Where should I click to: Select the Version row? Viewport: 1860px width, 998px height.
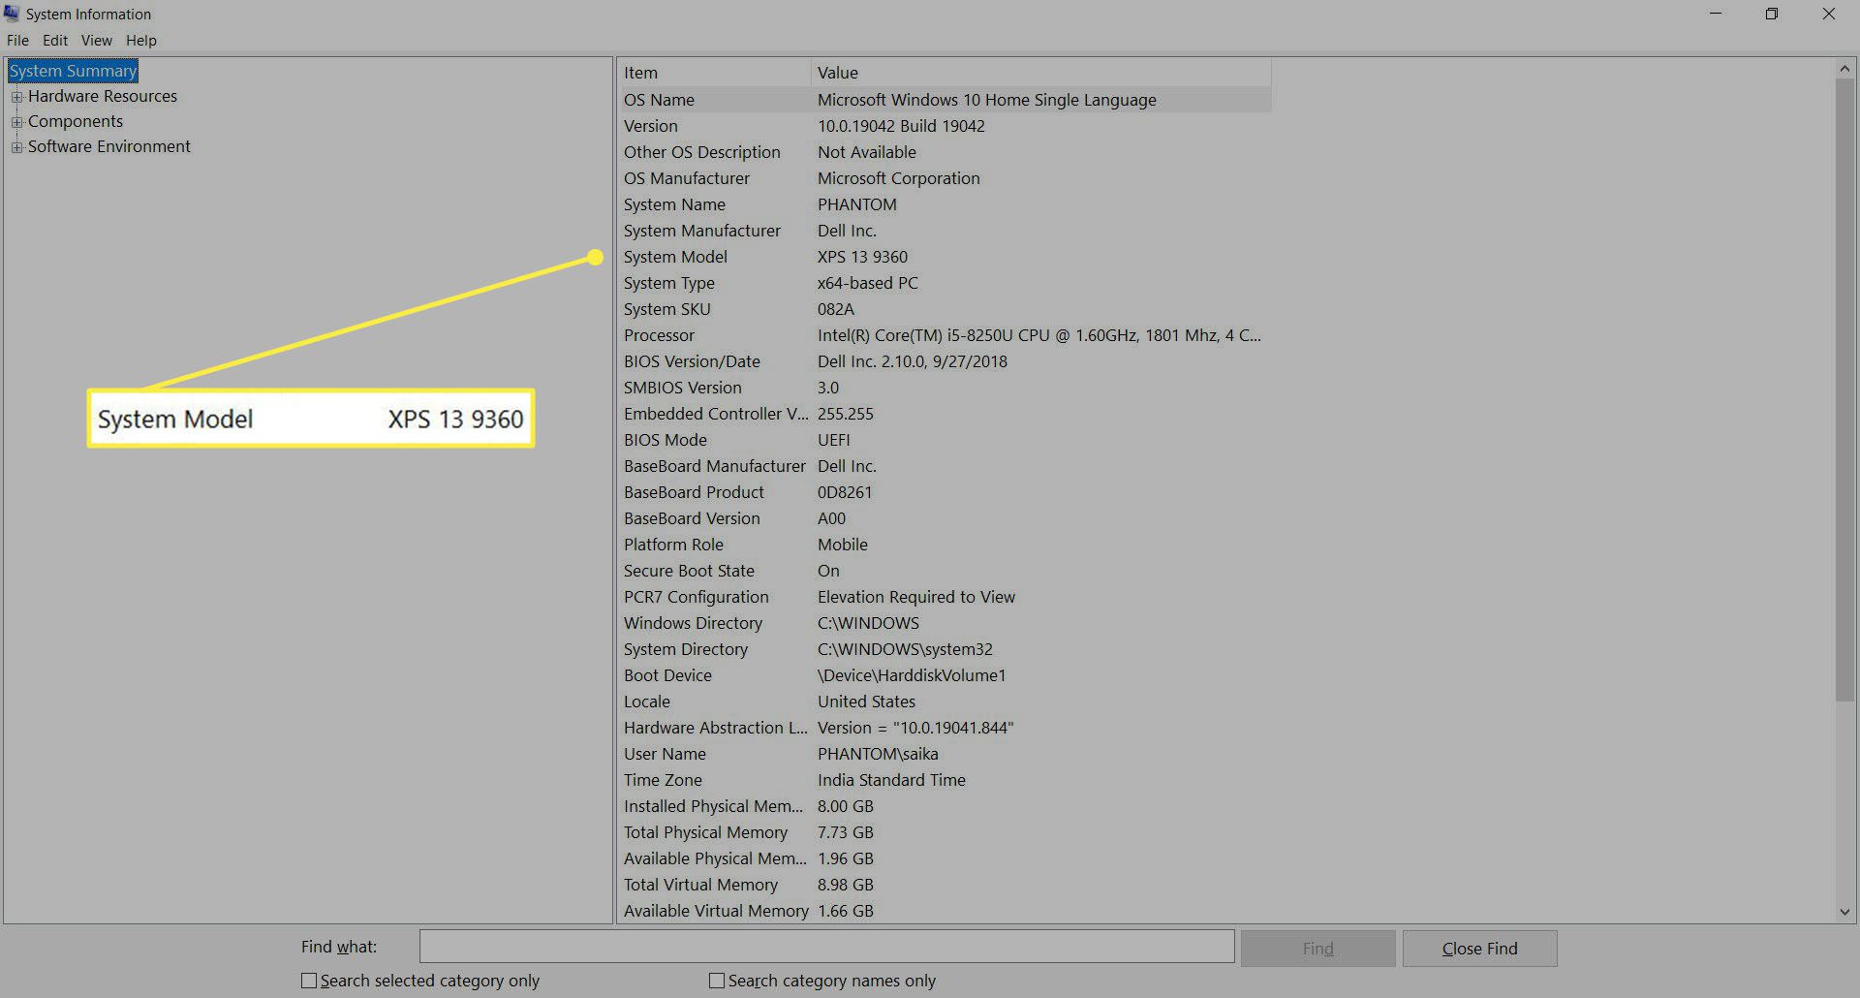[x=945, y=126]
